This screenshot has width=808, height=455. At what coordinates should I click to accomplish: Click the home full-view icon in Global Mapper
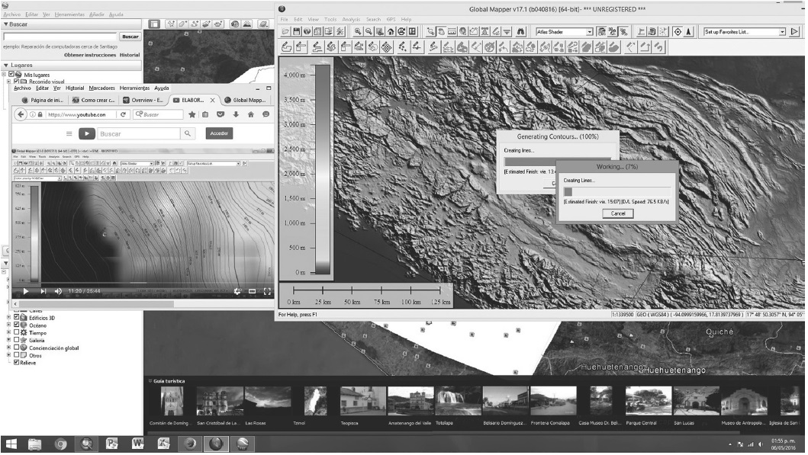pos(391,32)
